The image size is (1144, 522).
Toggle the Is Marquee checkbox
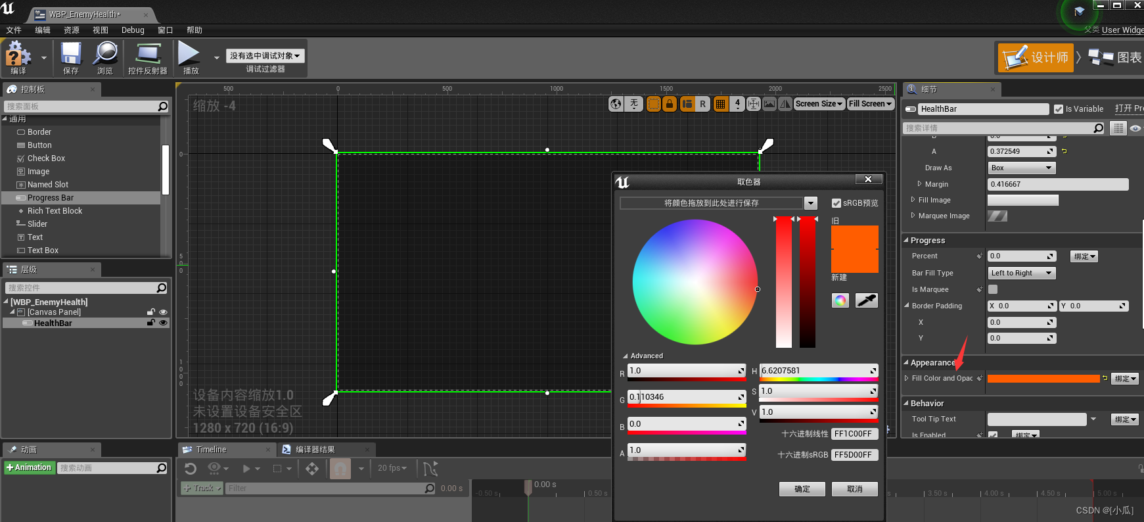point(993,289)
